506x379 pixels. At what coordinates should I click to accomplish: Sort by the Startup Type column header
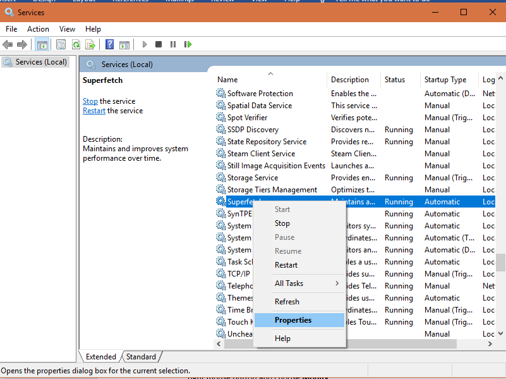click(x=449, y=80)
